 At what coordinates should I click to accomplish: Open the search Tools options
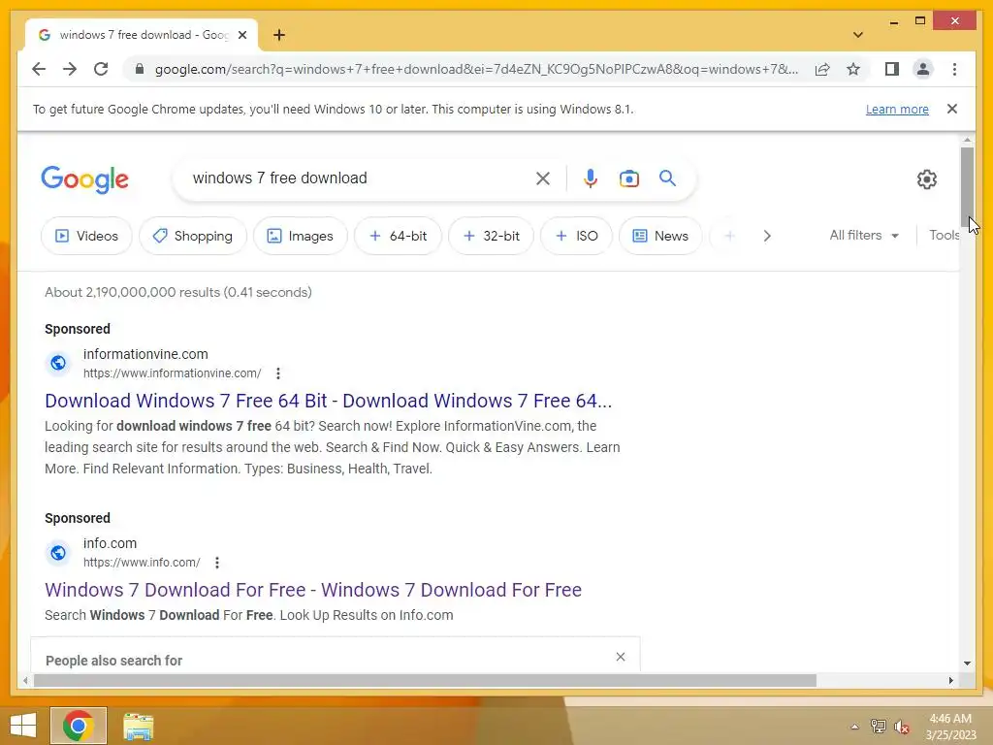944,235
